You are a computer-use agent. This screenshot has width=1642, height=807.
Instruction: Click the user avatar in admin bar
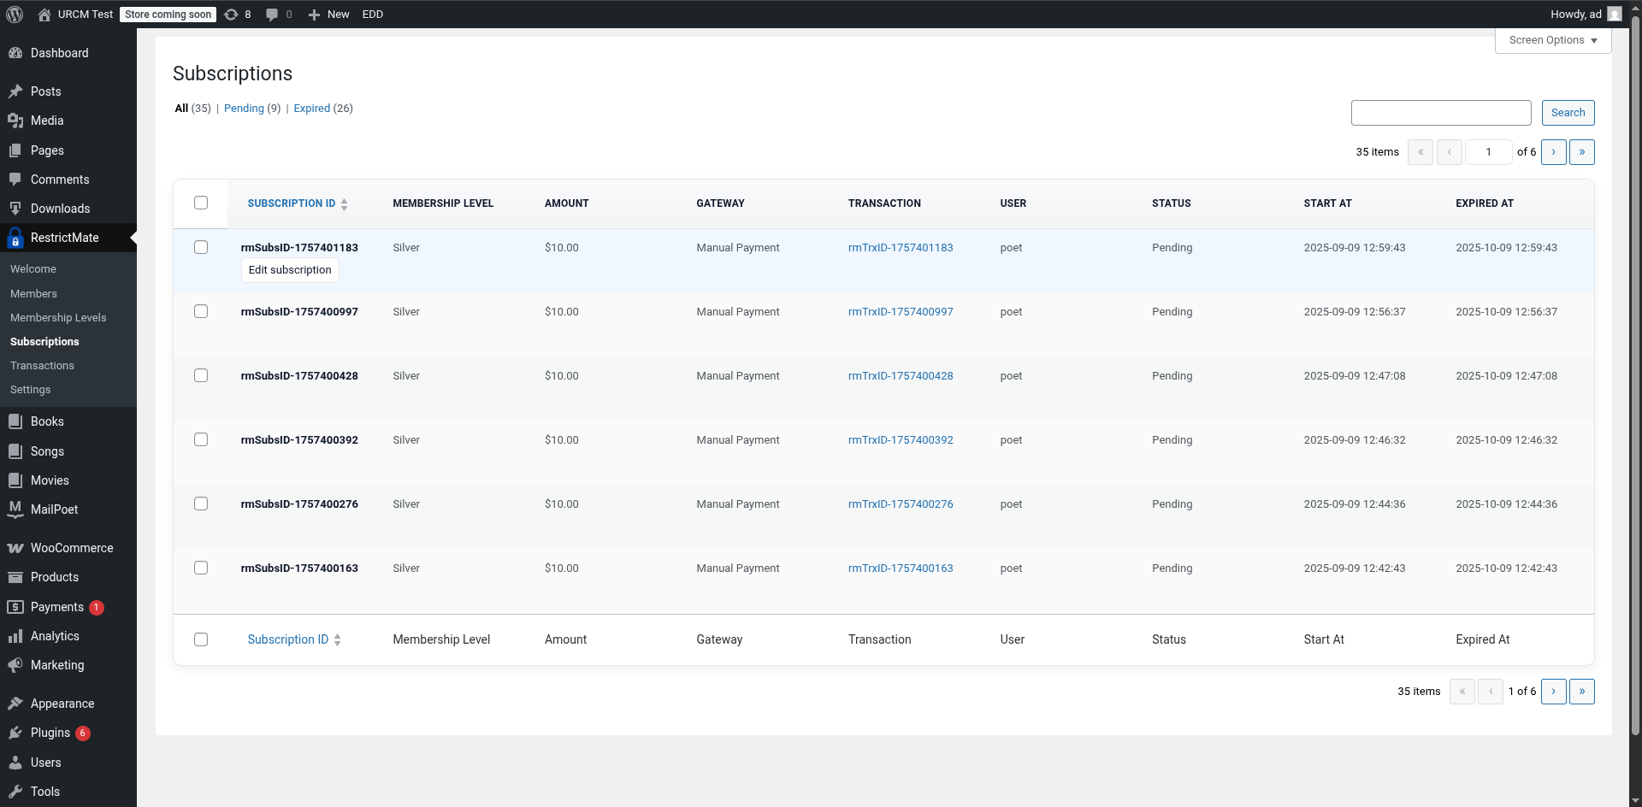pyautogui.click(x=1615, y=15)
